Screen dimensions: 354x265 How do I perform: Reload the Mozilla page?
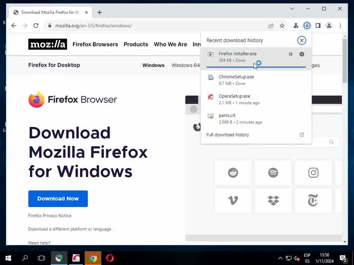[x=36, y=26]
